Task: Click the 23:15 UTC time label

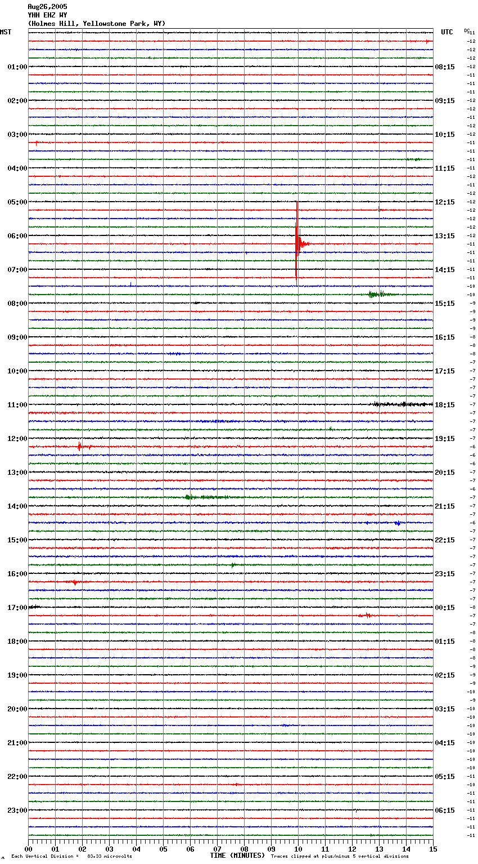Action: [445, 574]
